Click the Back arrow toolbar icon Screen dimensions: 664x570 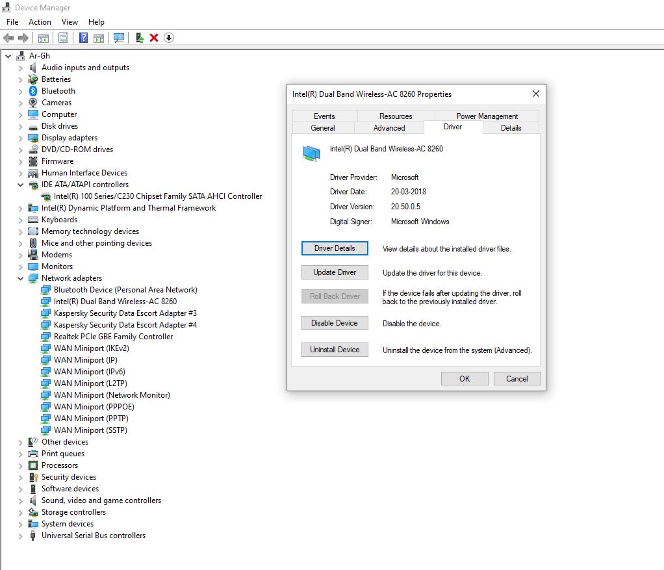[8, 38]
